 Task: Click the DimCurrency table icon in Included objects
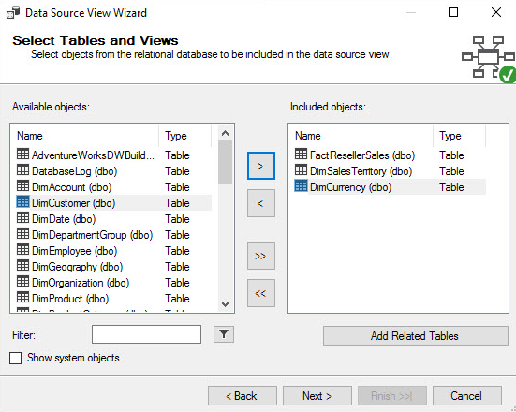coord(301,186)
